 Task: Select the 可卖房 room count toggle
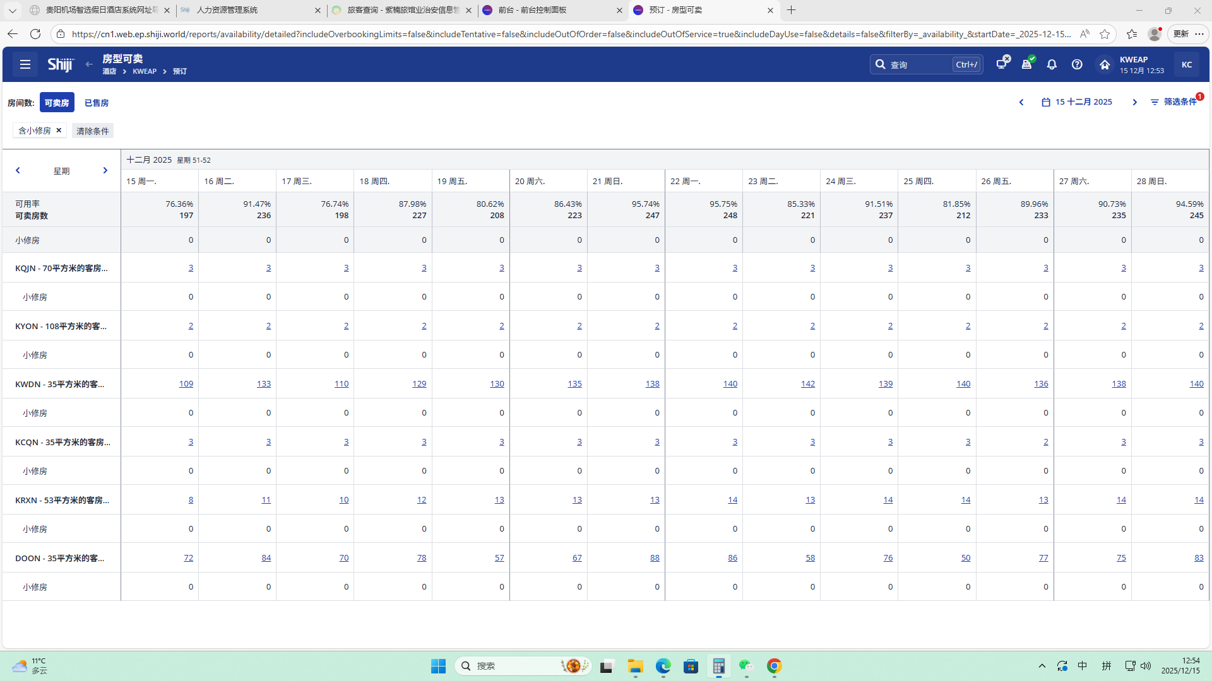(57, 103)
